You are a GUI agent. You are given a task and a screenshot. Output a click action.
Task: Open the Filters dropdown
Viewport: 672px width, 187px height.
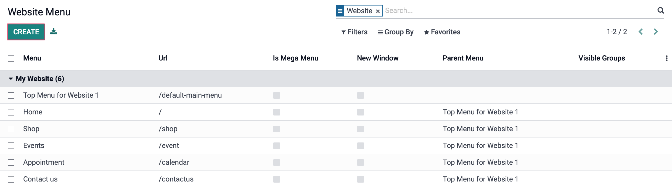pos(354,32)
